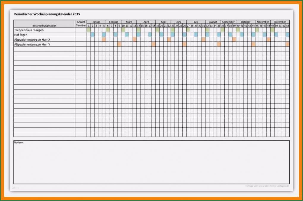Click the Periodischer Wochenplanungskalender 2015 title
The width and height of the screenshot is (303, 201).
point(47,14)
